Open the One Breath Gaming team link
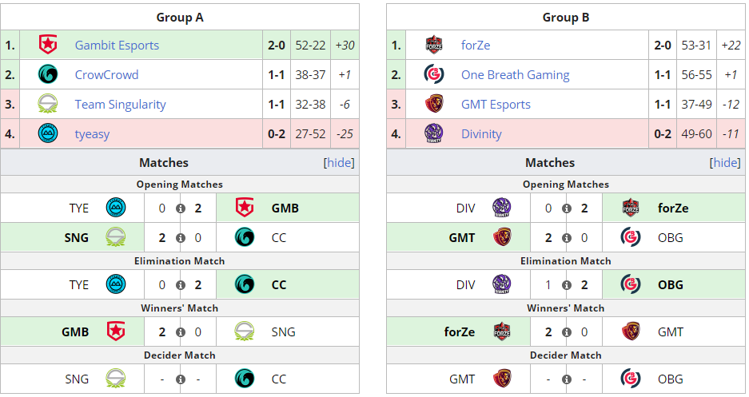Viewport: 749px width, 397px height. pyautogui.click(x=515, y=75)
